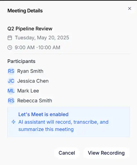Select participant name Ryan Smith
Screen dimensions: 137x165
[30, 71]
